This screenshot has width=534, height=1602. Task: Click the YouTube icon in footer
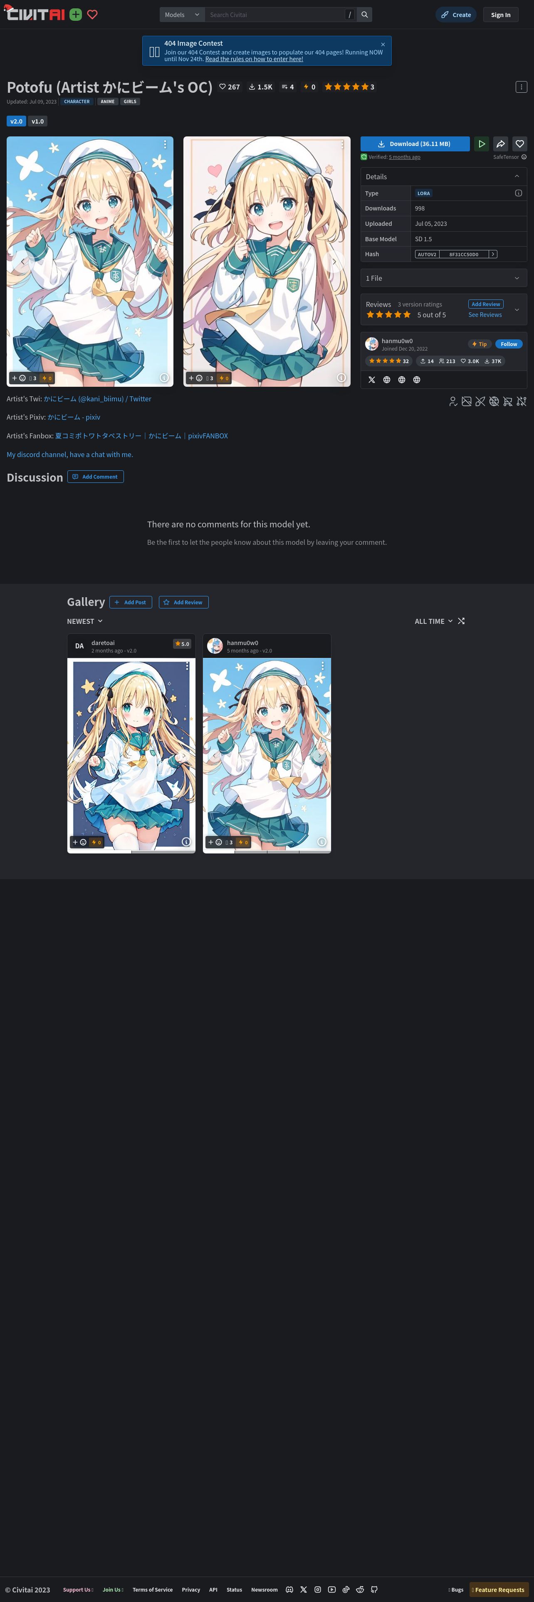[x=332, y=1589]
